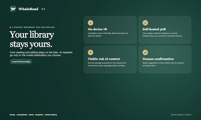Click the server icon on Self-hosted 30B card
Viewport: 201px width, 120px height.
145,23
